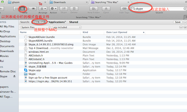Sort by the Kind column

click(x=92, y=32)
